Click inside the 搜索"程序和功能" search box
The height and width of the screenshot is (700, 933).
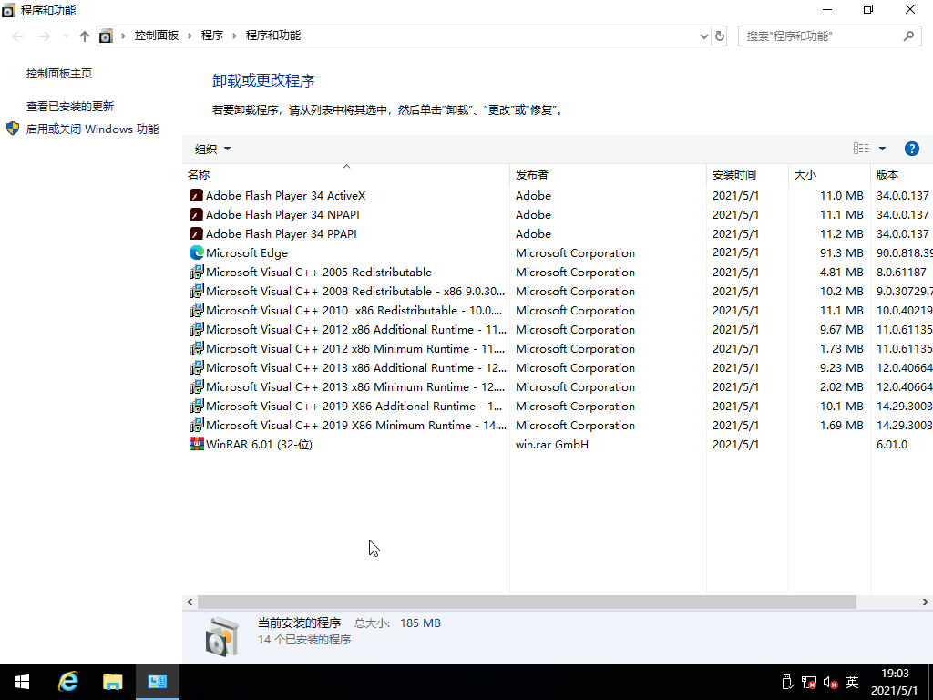click(x=820, y=36)
